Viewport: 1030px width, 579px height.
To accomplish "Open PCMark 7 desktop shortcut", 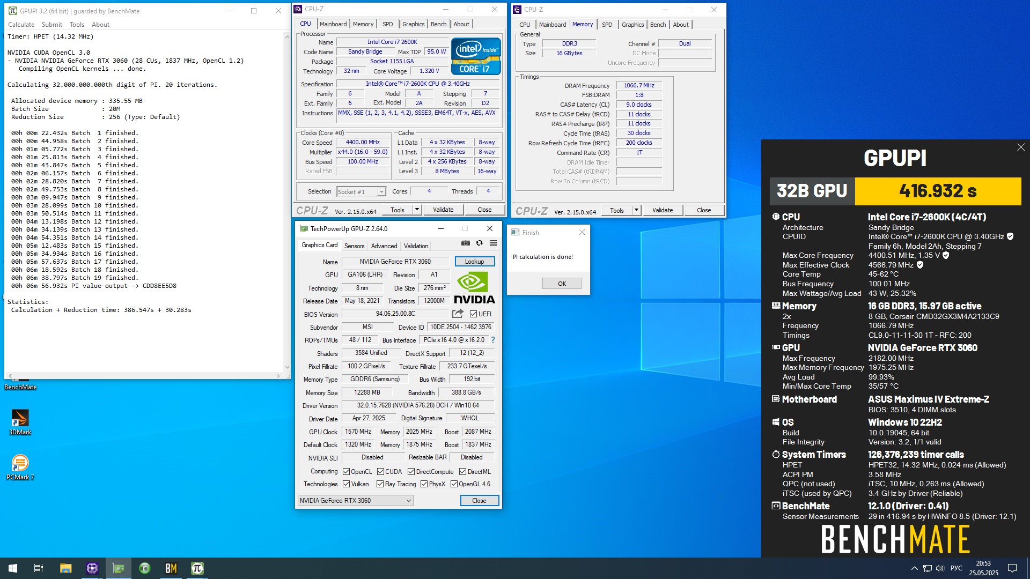I will click(20, 467).
